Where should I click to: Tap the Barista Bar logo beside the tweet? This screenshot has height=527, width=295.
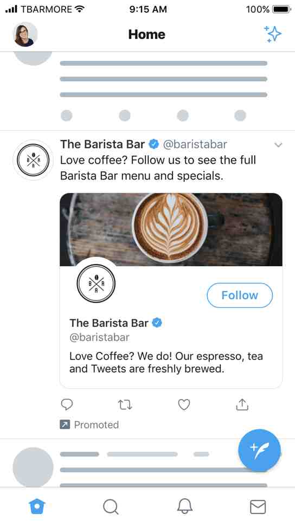point(33,160)
